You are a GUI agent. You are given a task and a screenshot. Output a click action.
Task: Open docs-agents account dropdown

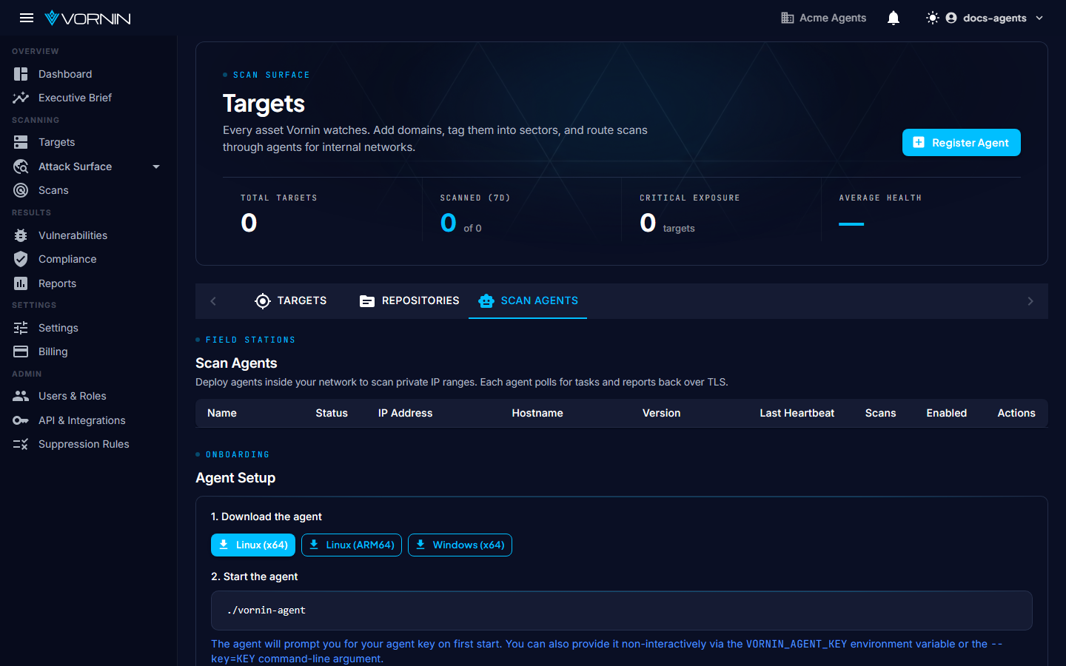pos(995,18)
